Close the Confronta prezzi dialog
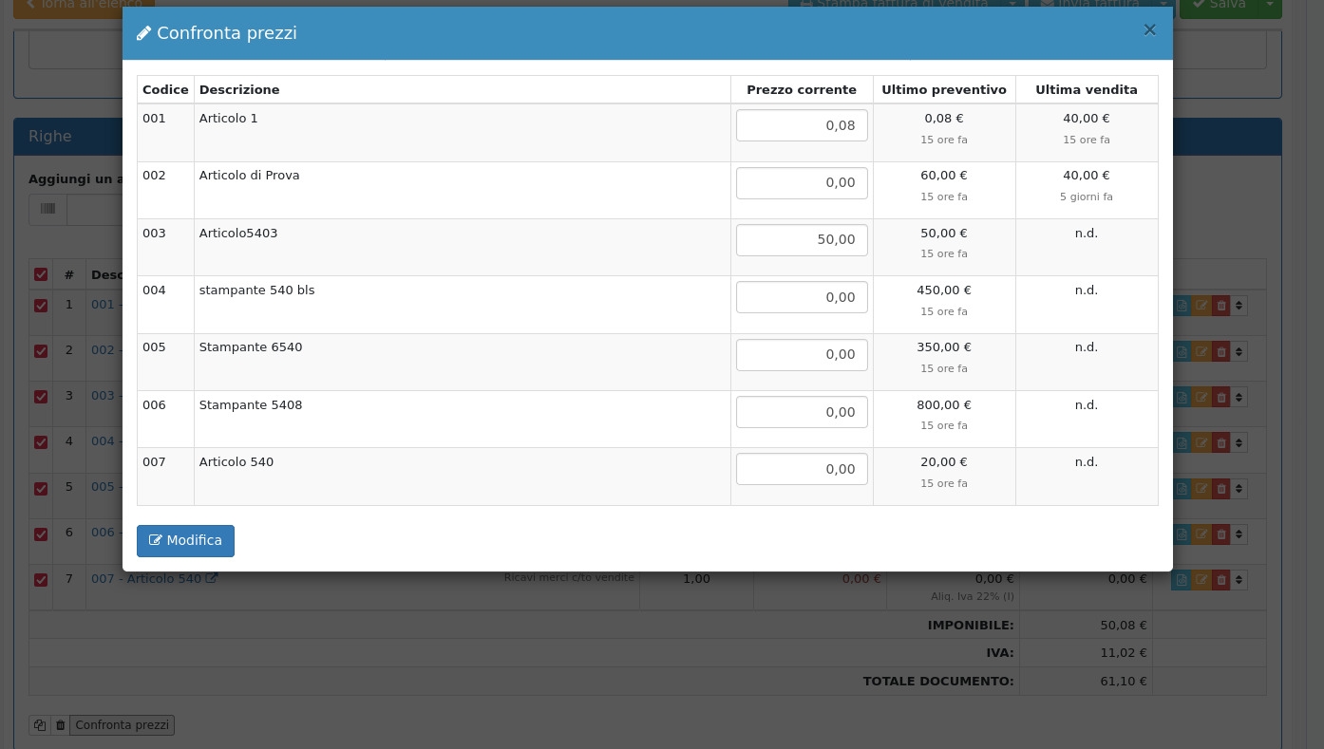The image size is (1324, 749). point(1149,29)
